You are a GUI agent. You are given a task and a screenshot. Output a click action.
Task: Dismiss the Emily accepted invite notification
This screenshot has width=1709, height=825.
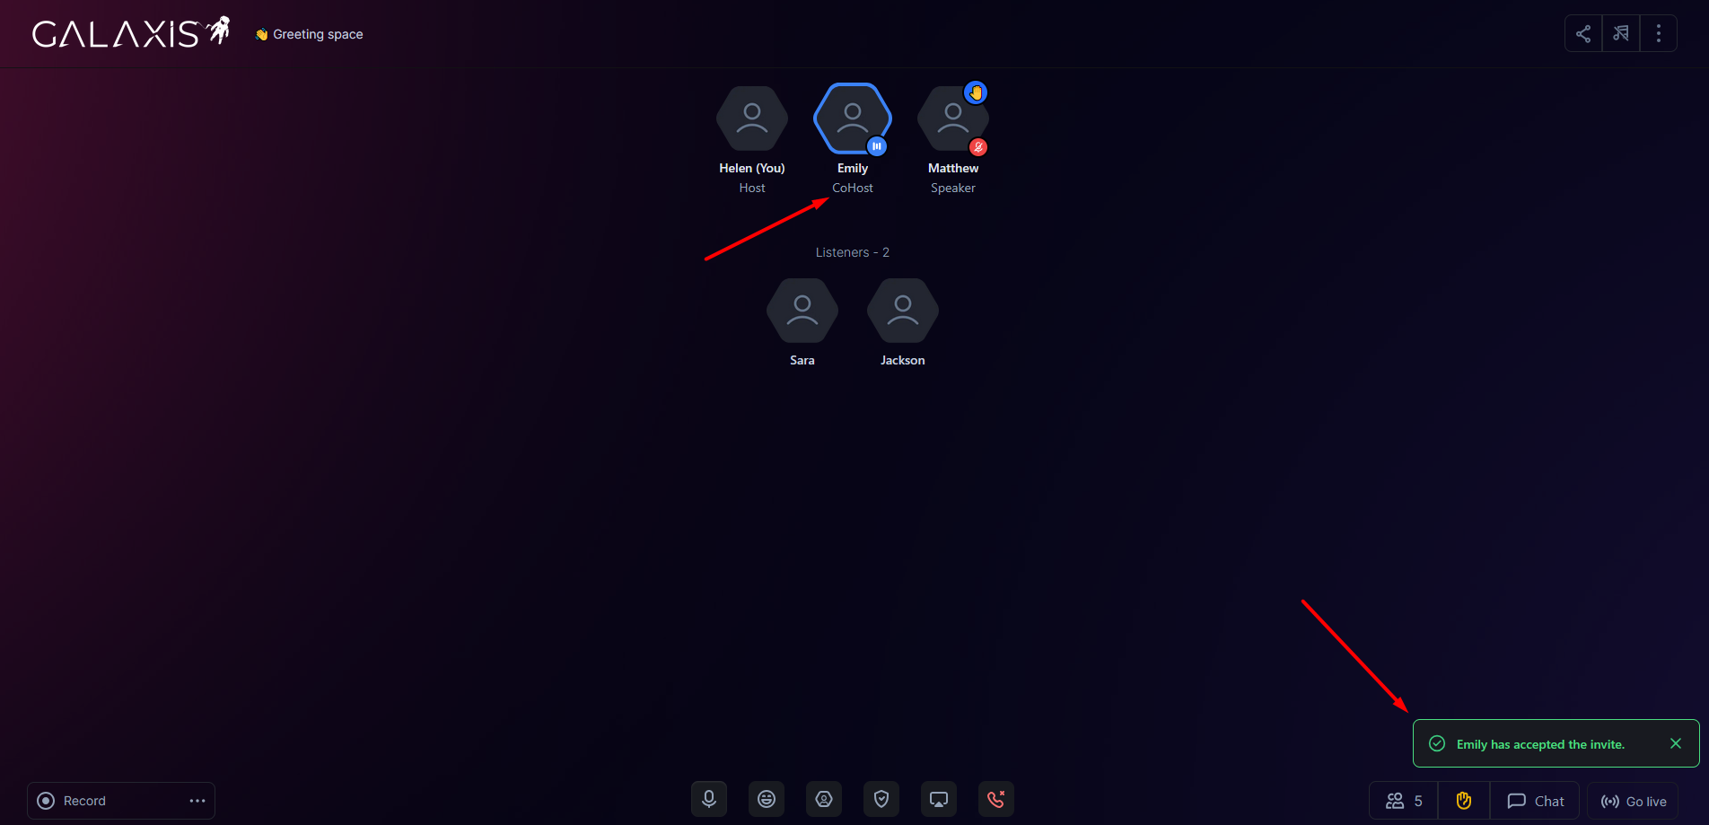pyautogui.click(x=1675, y=743)
